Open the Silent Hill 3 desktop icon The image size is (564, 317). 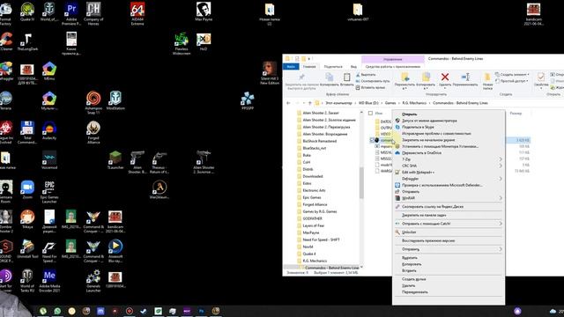click(270, 73)
